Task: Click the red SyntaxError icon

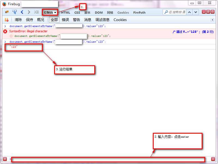Action: click(x=5, y=31)
